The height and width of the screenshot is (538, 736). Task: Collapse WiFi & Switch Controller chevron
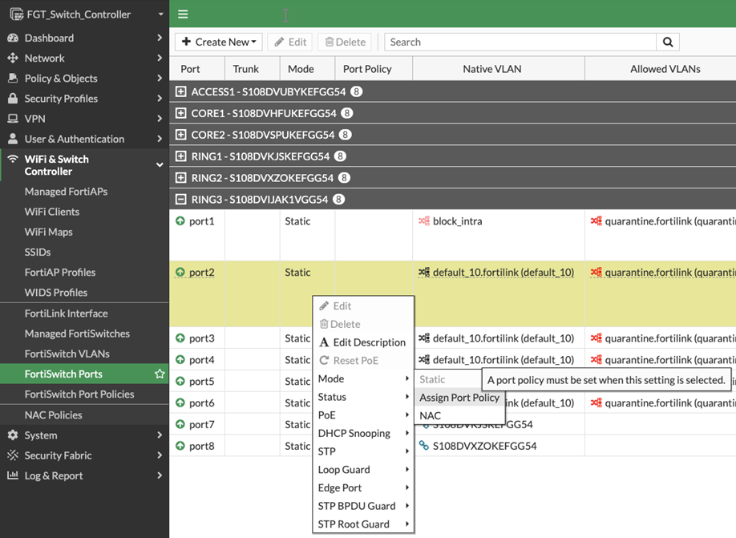click(x=160, y=165)
